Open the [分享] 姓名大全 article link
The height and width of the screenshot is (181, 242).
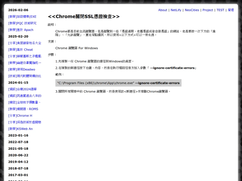coord(25,43)
